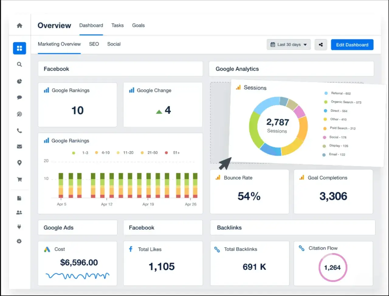389x296 pixels.
Task: Click the Direct - 564 legend entry
Action: [336, 111]
